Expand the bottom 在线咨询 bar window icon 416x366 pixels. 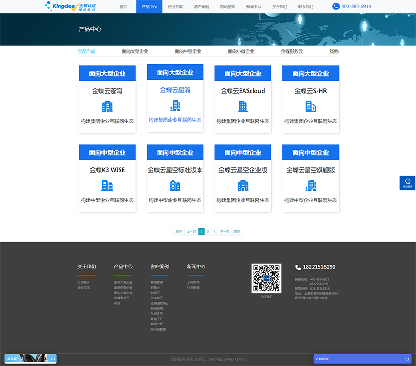click(407, 359)
